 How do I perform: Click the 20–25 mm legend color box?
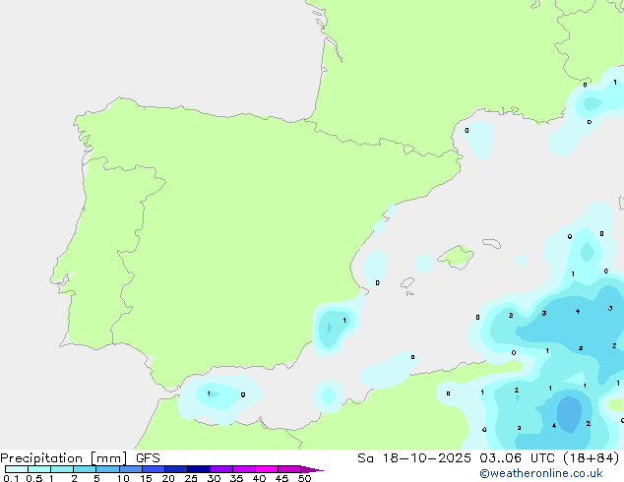coord(175,469)
